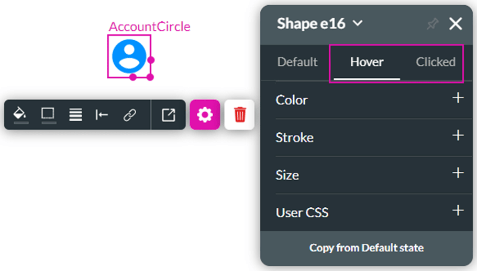Switch to the Clicked state tab
477x271 pixels.
[x=435, y=62]
